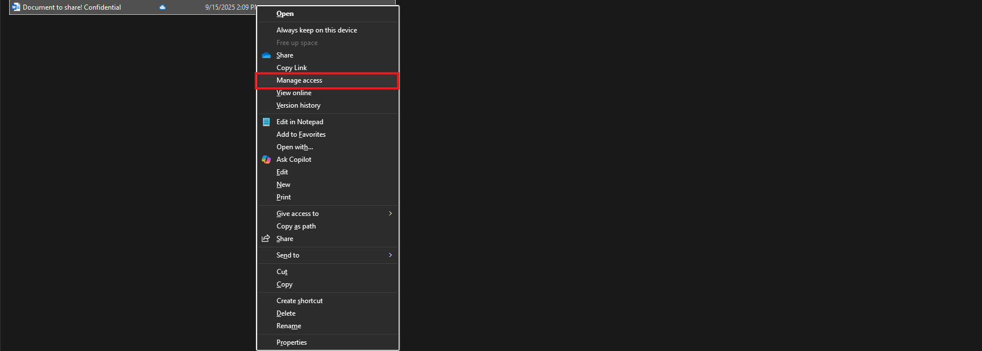The image size is (982, 351).
Task: Click the colorful Copilot icon
Action: tap(266, 160)
